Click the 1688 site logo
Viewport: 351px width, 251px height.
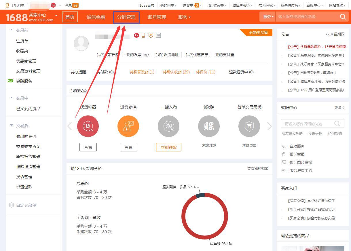point(17,17)
